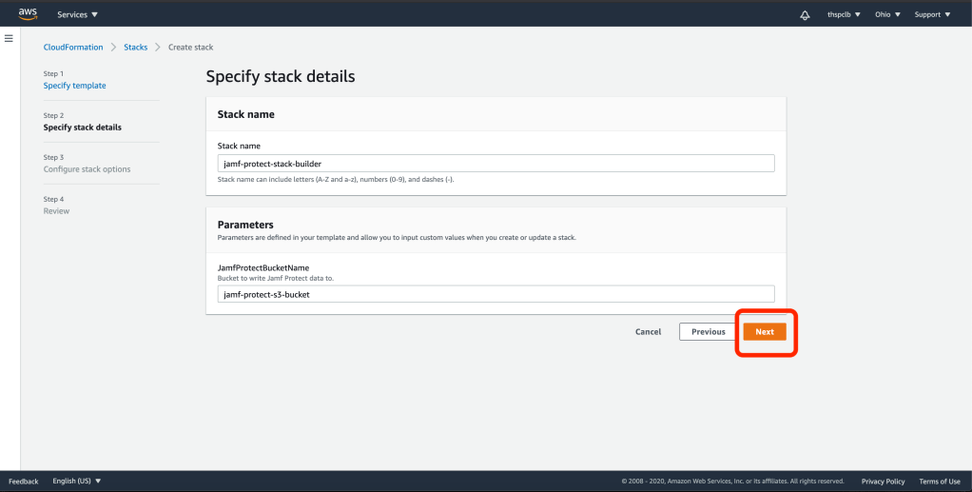Open the thspclb account dropdown
This screenshot has width=972, height=492.
coord(844,15)
